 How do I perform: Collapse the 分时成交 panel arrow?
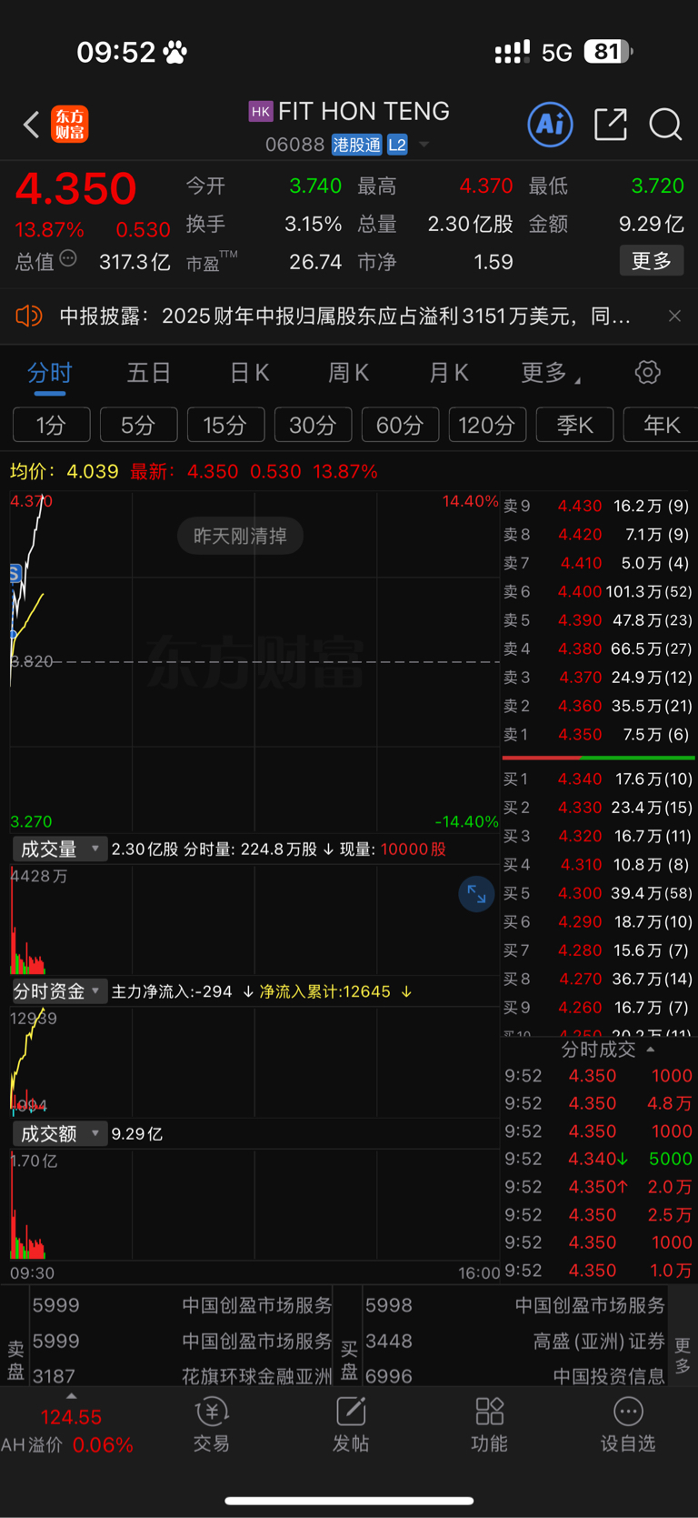tap(651, 1050)
